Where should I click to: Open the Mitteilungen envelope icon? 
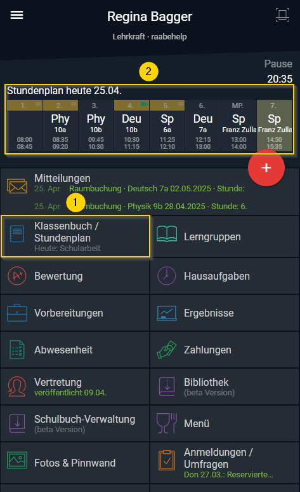(17, 186)
